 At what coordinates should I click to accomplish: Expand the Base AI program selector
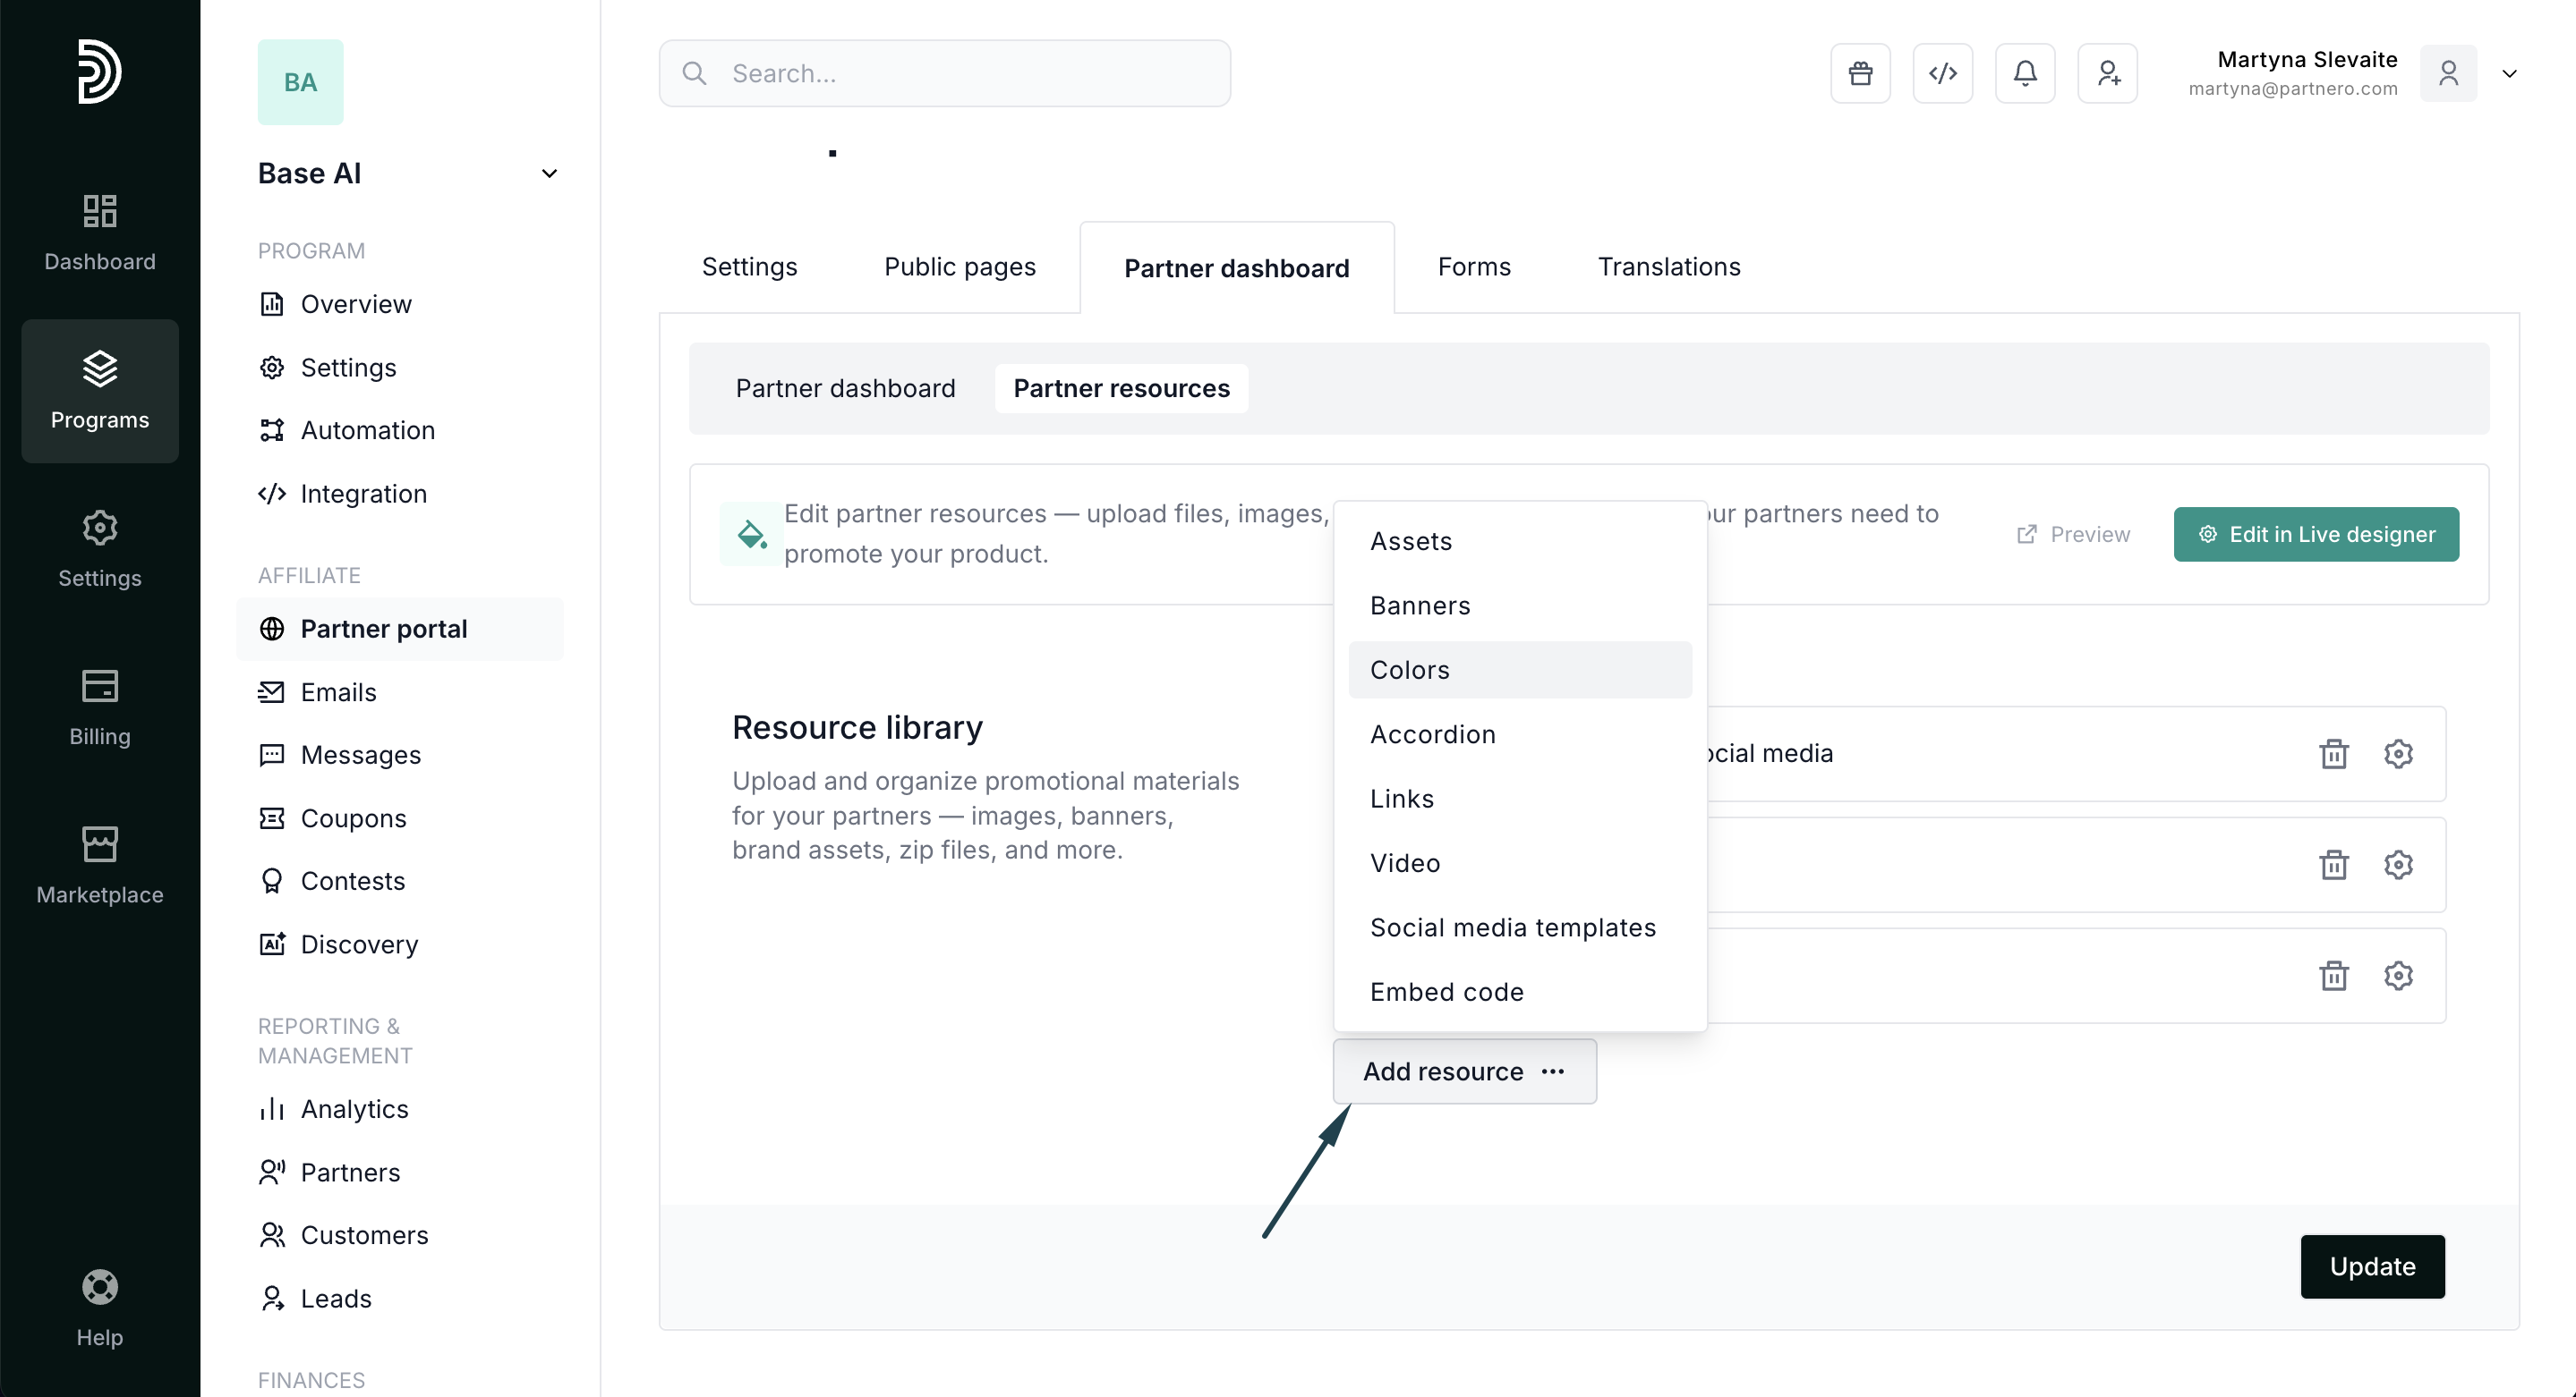[x=549, y=174]
